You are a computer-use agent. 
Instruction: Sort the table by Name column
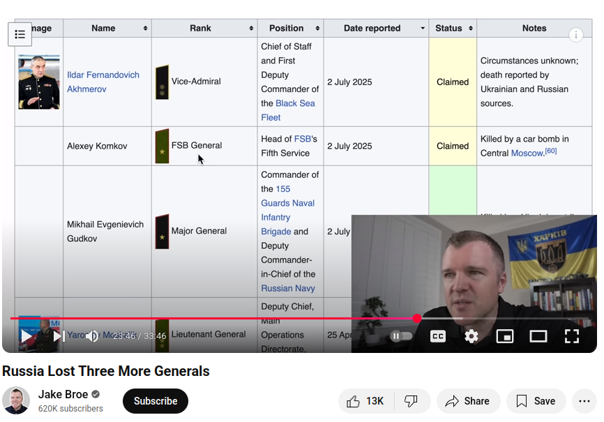107,28
